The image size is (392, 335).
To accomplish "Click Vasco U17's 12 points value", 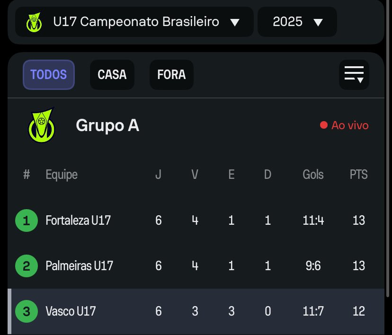I will tap(358, 311).
